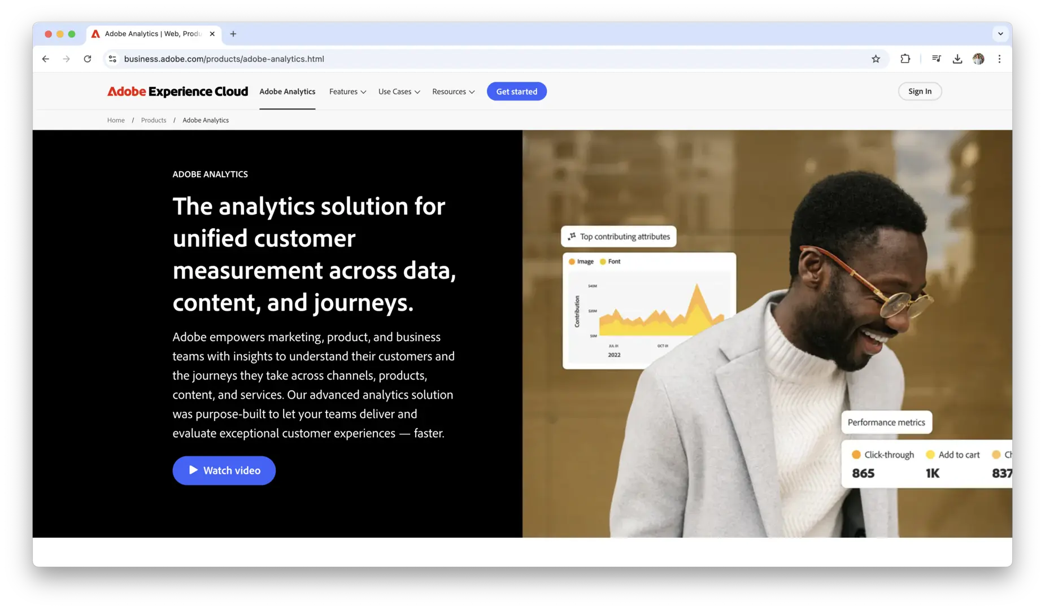1045x610 pixels.
Task: Open the browser profile avatar
Action: click(x=978, y=59)
